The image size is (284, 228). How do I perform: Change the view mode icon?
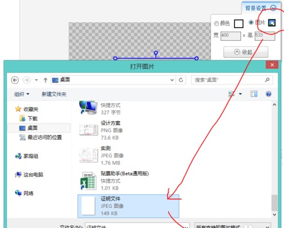[231, 94]
